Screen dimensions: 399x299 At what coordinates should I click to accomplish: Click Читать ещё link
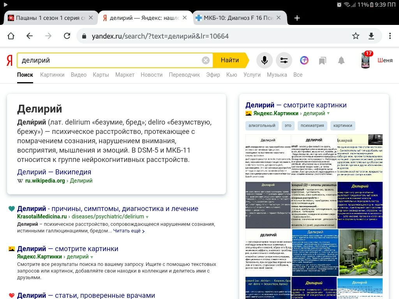pos(129,231)
